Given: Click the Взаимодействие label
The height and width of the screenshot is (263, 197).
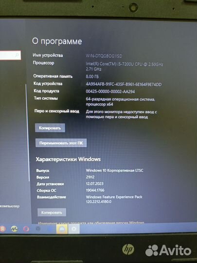Looking at the screenshot, I should coord(52,197).
